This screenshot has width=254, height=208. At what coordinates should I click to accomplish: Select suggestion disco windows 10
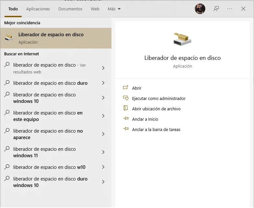tap(56, 98)
